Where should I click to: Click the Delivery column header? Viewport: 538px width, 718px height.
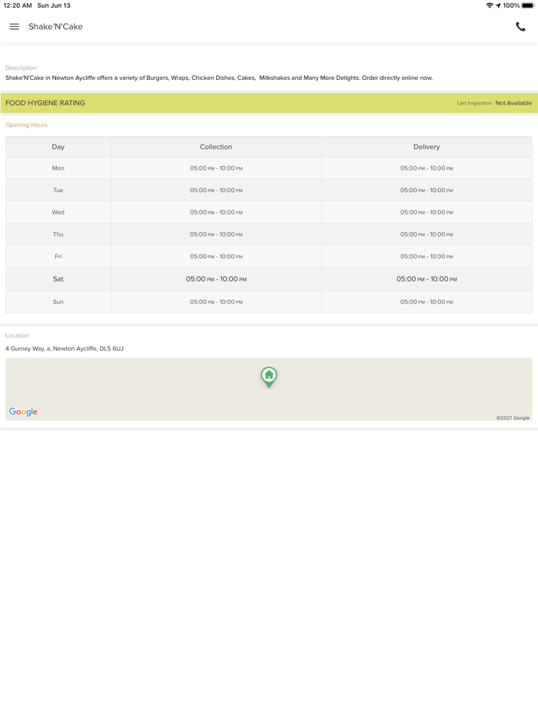(x=427, y=147)
